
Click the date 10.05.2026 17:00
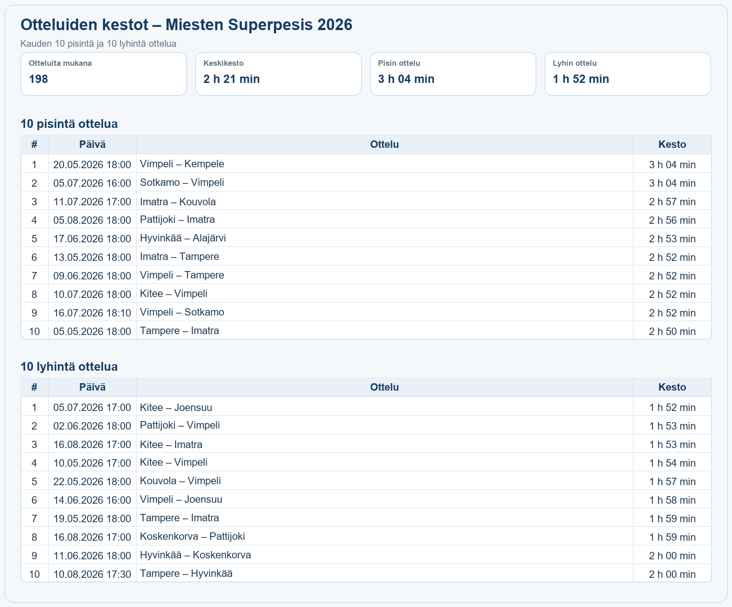click(92, 463)
